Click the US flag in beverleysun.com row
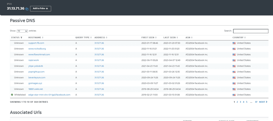The image size is (273, 121). pyautogui.click(x=234, y=77)
